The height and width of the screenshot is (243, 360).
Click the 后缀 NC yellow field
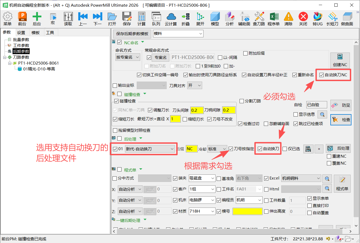191,149
